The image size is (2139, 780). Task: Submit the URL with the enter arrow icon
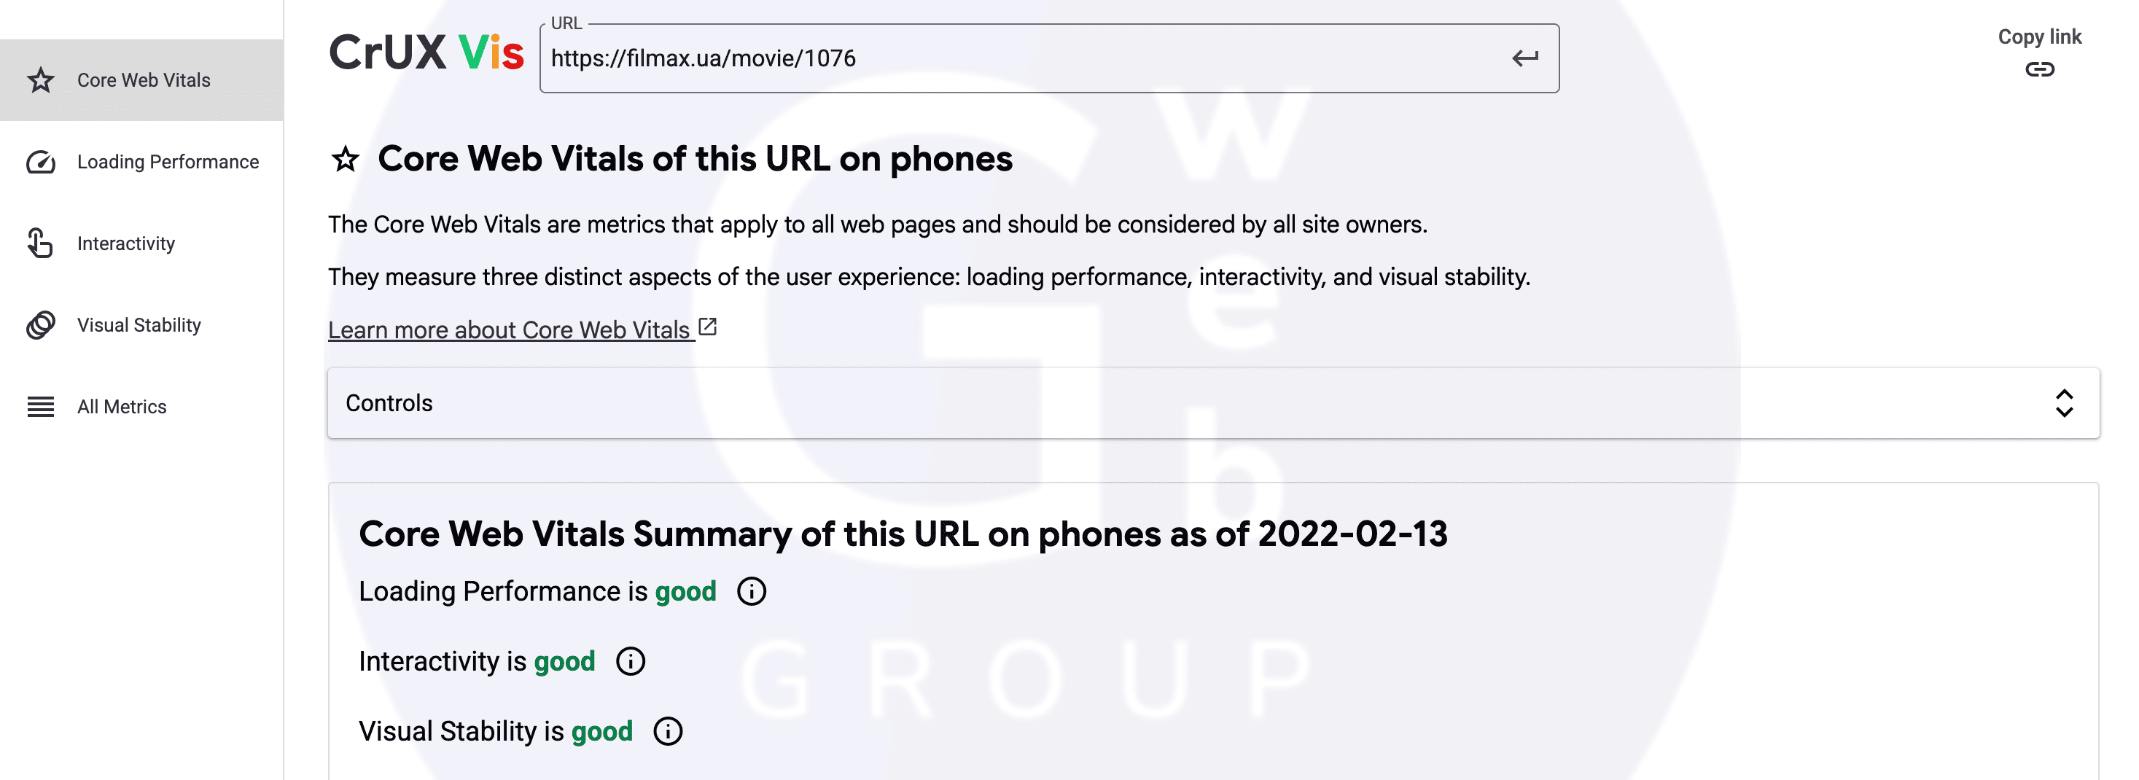point(1524,58)
